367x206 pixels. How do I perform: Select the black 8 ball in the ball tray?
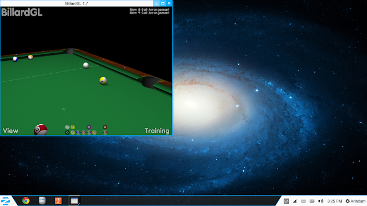click(x=68, y=132)
